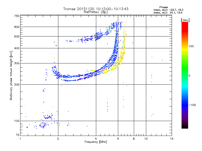Image resolution: width=202 pixels, height=151 pixels.
Task: Click the x-axis tick label '16'
Action: click(x=172, y=139)
